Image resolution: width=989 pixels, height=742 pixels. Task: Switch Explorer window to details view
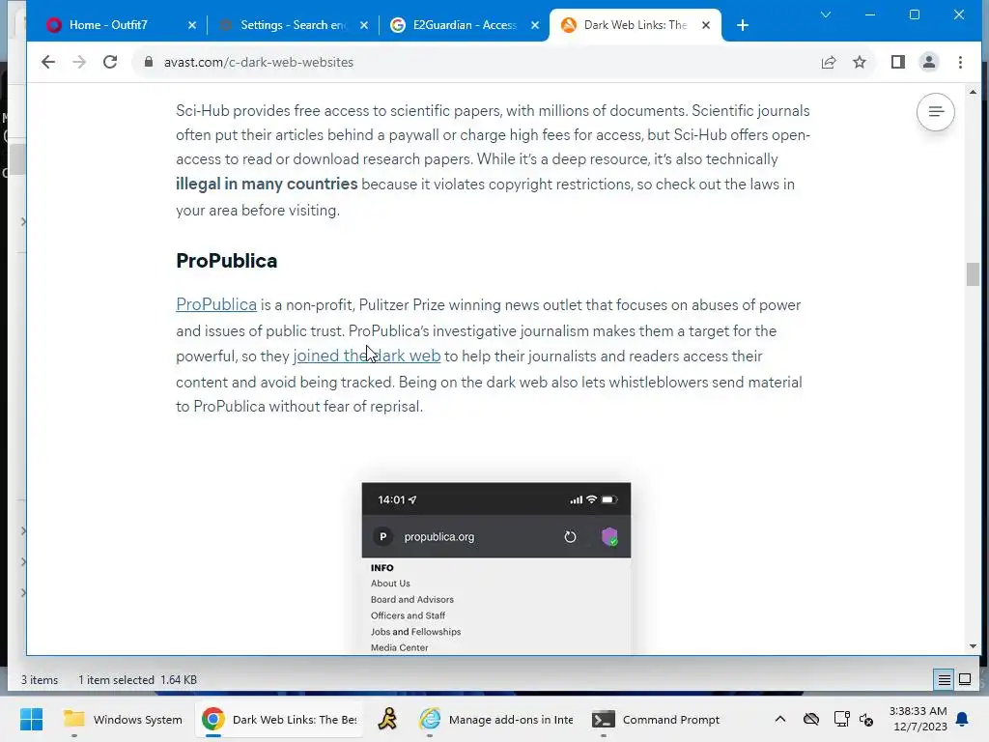(944, 679)
